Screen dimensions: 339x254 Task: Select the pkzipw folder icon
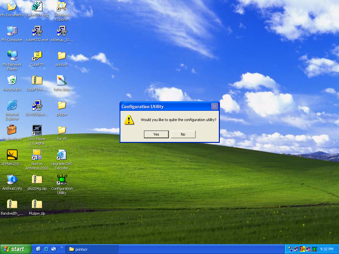click(x=62, y=108)
